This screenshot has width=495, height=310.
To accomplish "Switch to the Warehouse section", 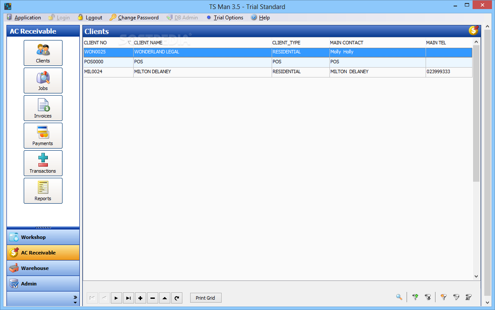I will point(43,268).
